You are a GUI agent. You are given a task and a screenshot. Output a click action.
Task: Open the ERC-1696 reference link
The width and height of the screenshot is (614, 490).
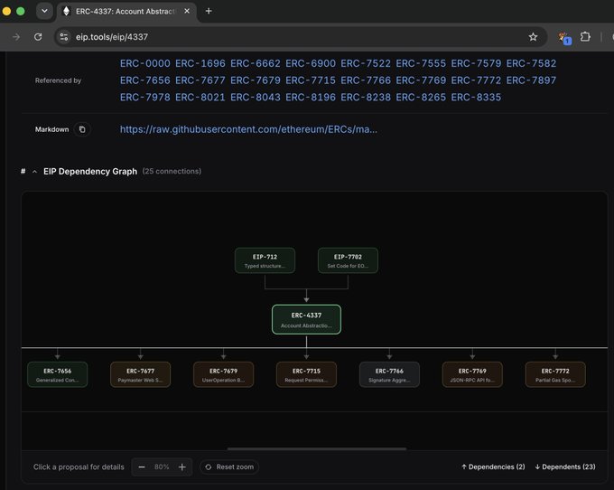click(200, 63)
